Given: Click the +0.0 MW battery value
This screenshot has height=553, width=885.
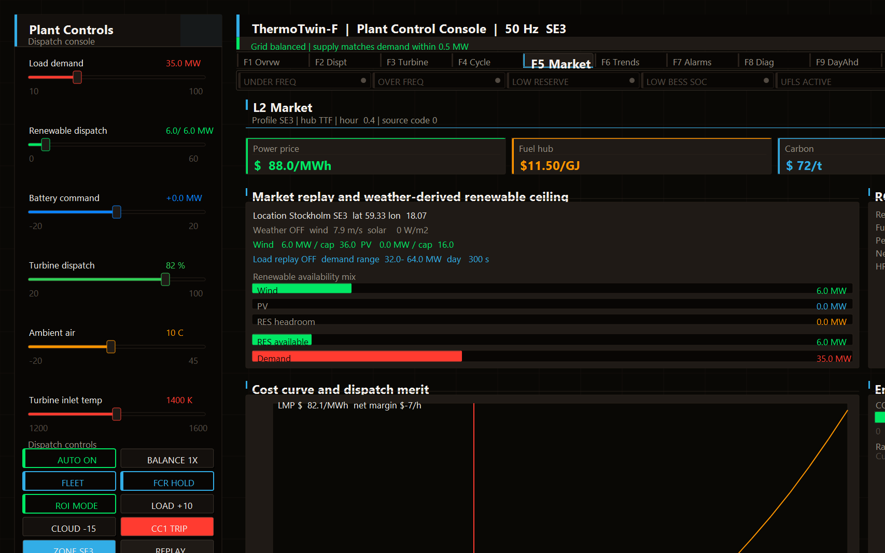Looking at the screenshot, I should 184,198.
